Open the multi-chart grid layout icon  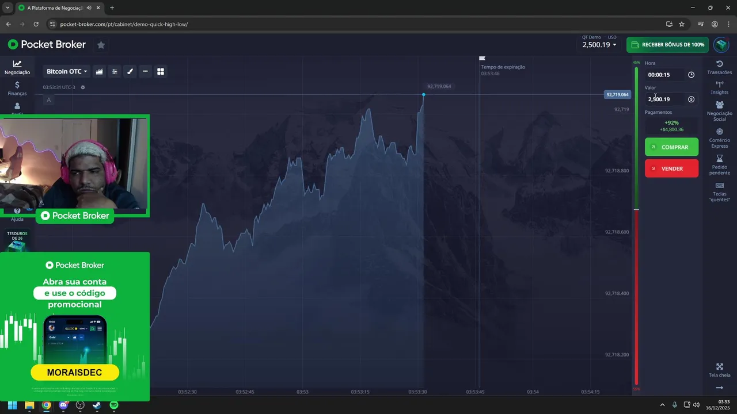[x=161, y=71]
